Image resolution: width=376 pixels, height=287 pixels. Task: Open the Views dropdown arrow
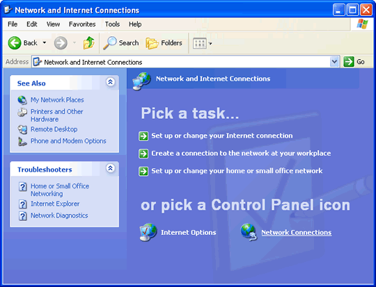pos(210,44)
